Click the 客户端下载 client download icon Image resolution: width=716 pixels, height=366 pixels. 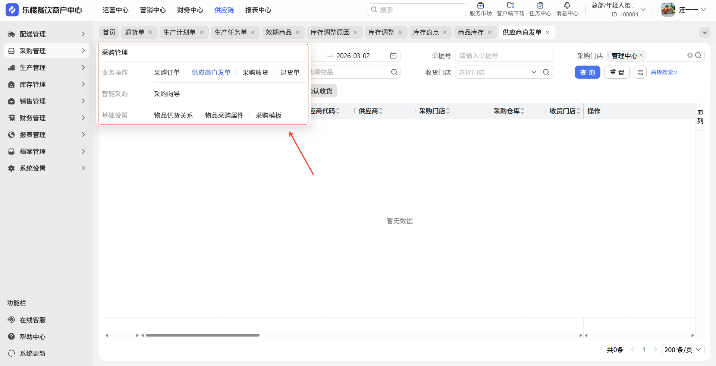point(510,9)
